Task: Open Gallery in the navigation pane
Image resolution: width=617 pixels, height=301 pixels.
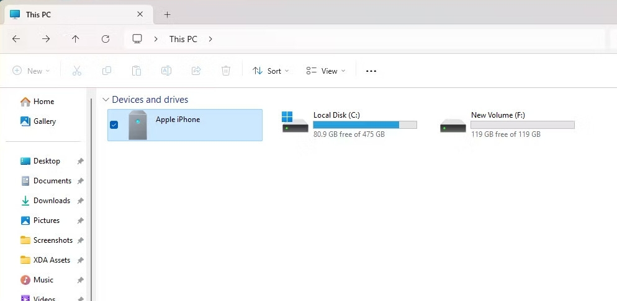Action: (x=38, y=121)
